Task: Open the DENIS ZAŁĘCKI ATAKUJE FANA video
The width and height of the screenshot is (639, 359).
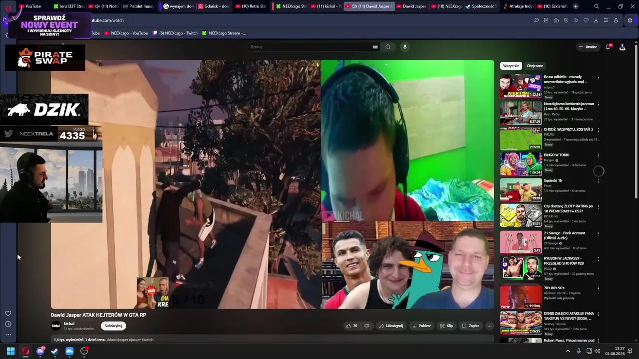Action: (521, 323)
